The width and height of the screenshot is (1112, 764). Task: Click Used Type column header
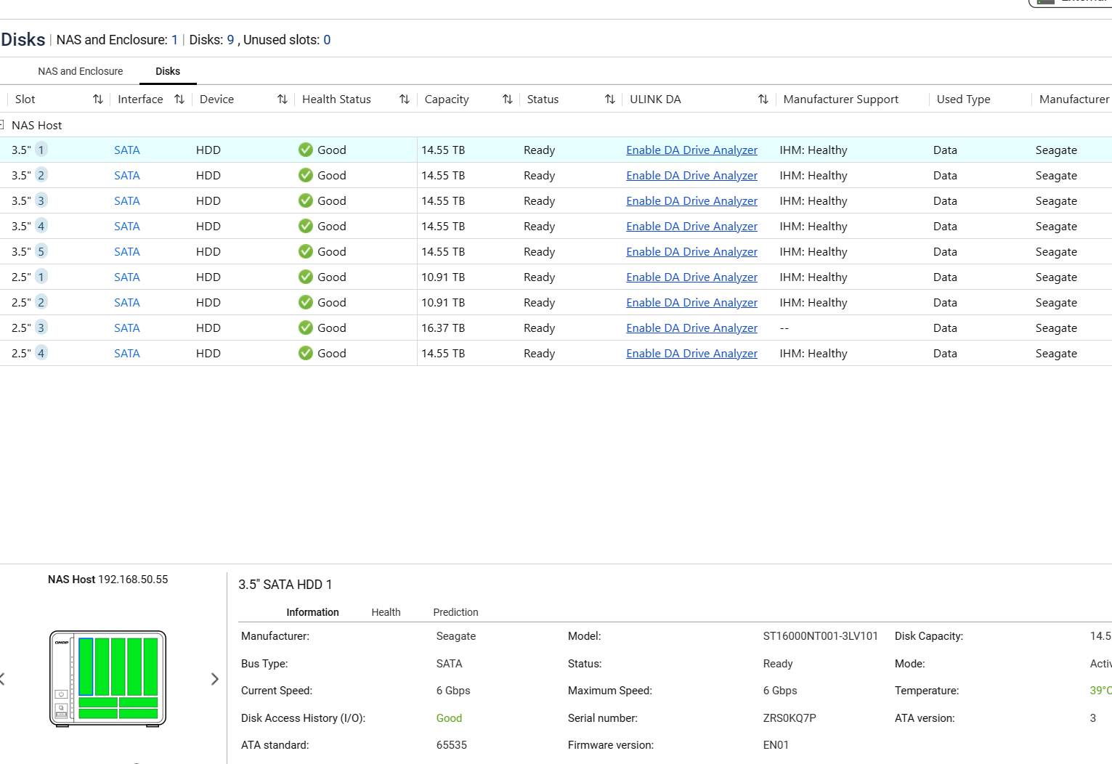[963, 99]
